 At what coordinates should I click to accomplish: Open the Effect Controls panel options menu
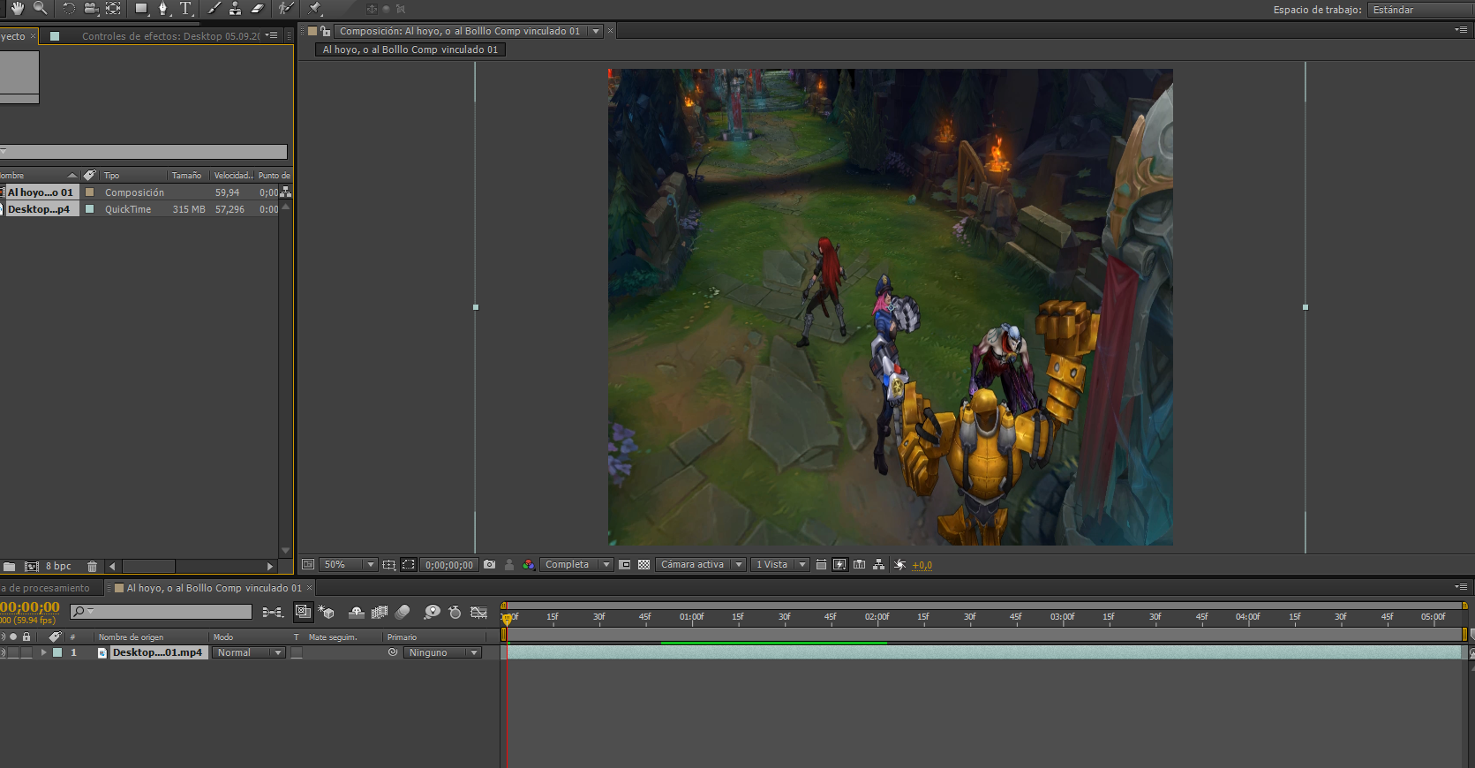click(271, 35)
